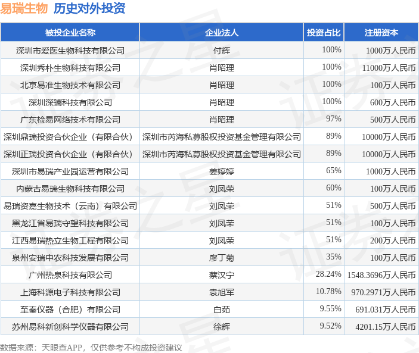Click 深圳市芮海私募 legal person in 鼎瑞 row

[222, 137]
